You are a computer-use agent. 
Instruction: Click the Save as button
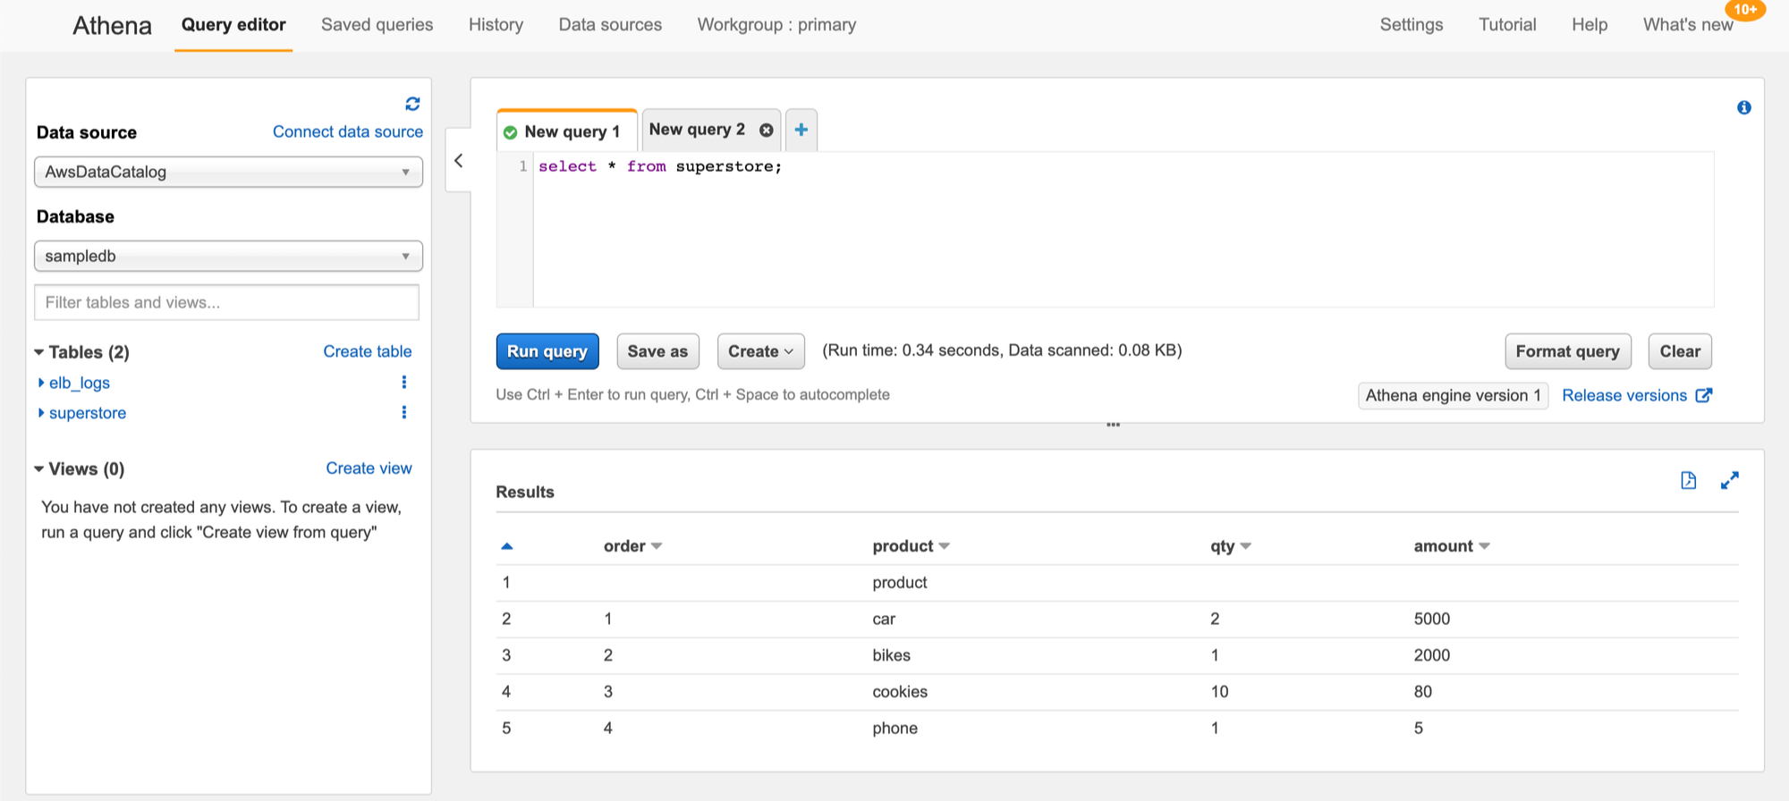(x=657, y=351)
